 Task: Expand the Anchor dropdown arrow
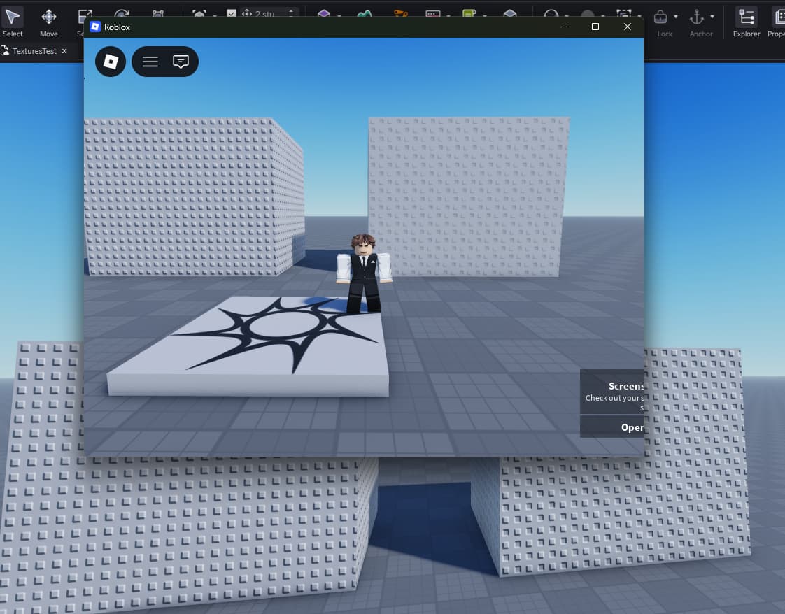click(x=712, y=17)
